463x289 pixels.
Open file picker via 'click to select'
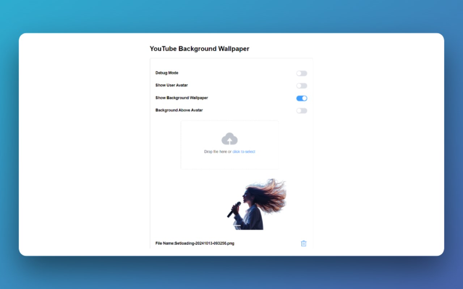click(x=244, y=152)
